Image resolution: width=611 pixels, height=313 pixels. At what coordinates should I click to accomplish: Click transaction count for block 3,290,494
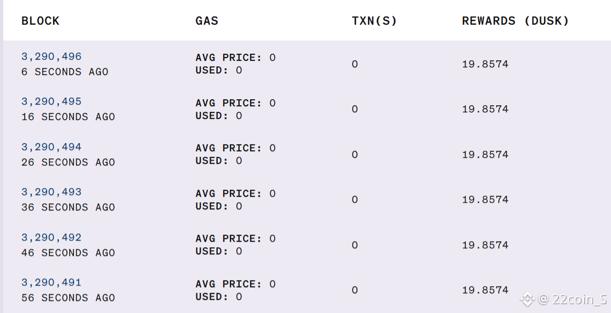[355, 155]
